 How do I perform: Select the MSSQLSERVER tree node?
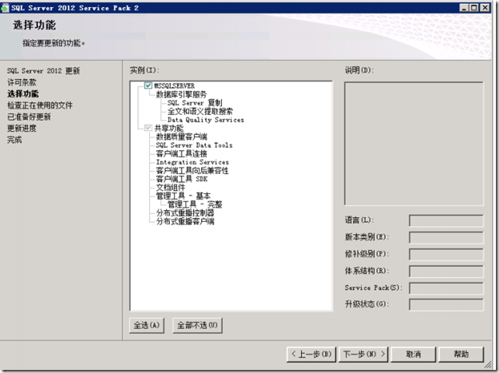(x=175, y=86)
